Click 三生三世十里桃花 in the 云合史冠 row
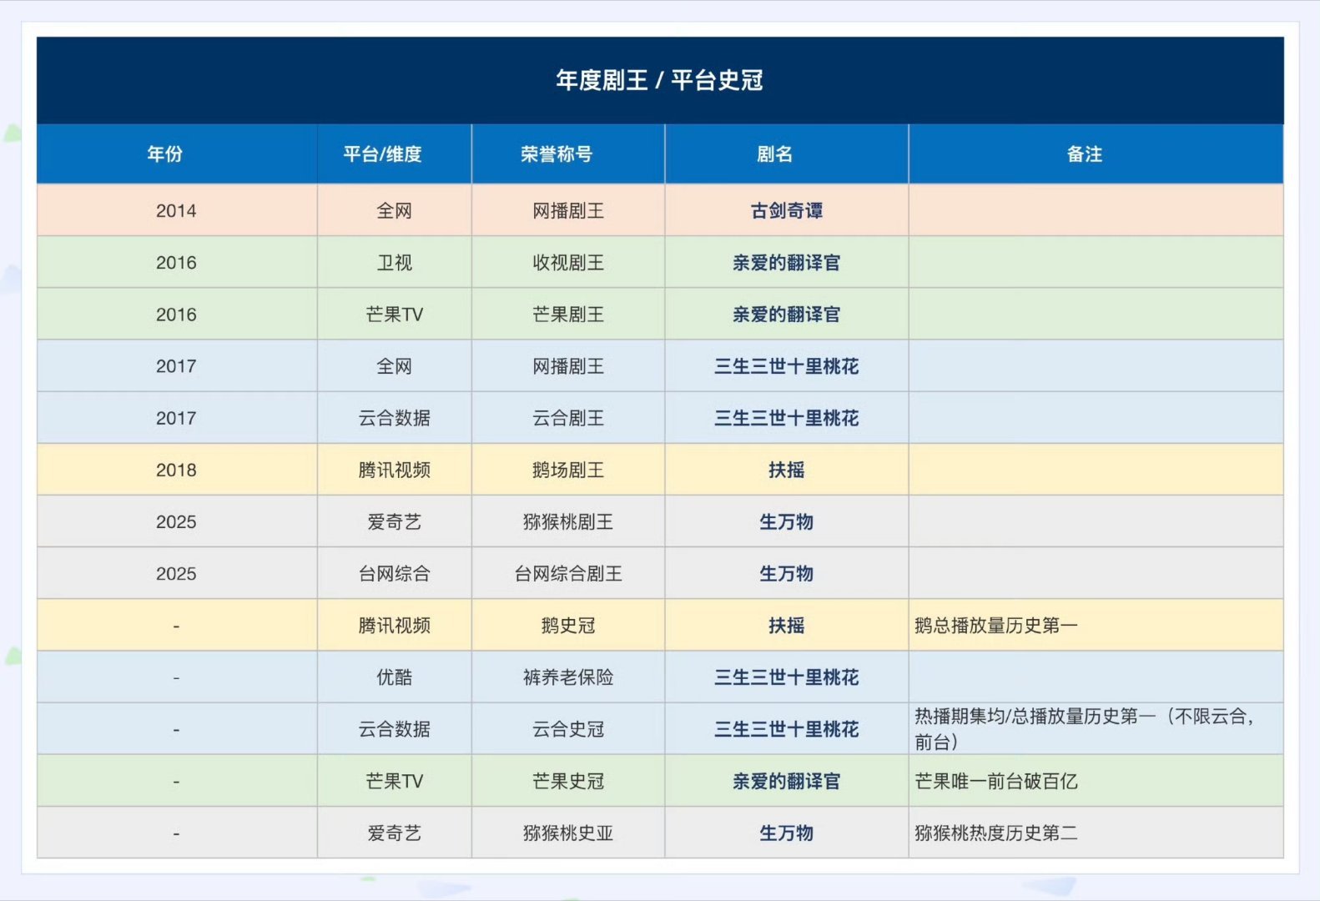This screenshot has height=901, width=1320. click(x=787, y=729)
